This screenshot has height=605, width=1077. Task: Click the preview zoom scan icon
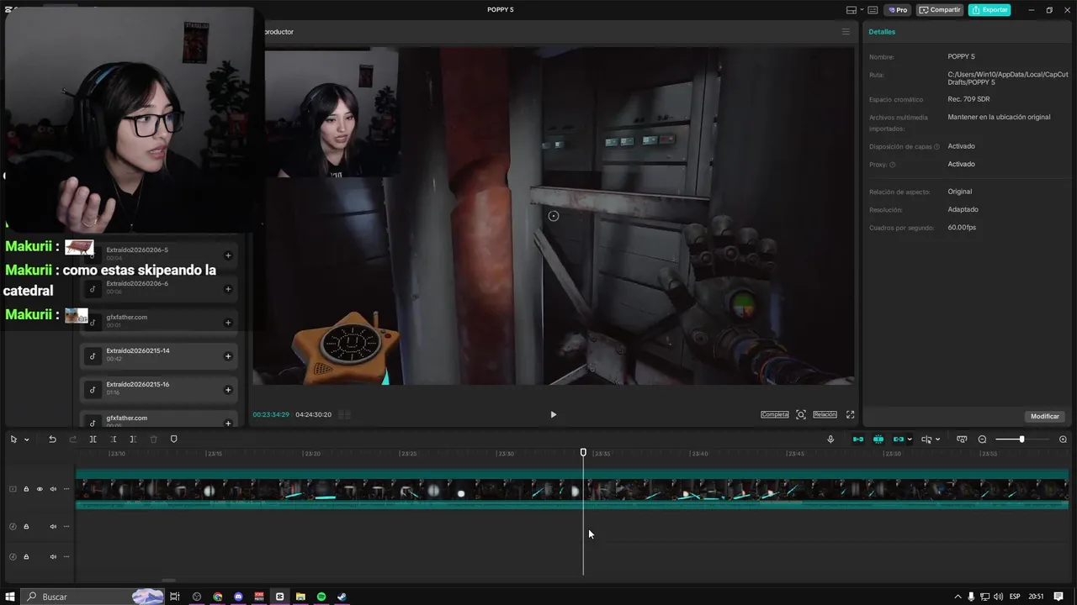(x=801, y=414)
